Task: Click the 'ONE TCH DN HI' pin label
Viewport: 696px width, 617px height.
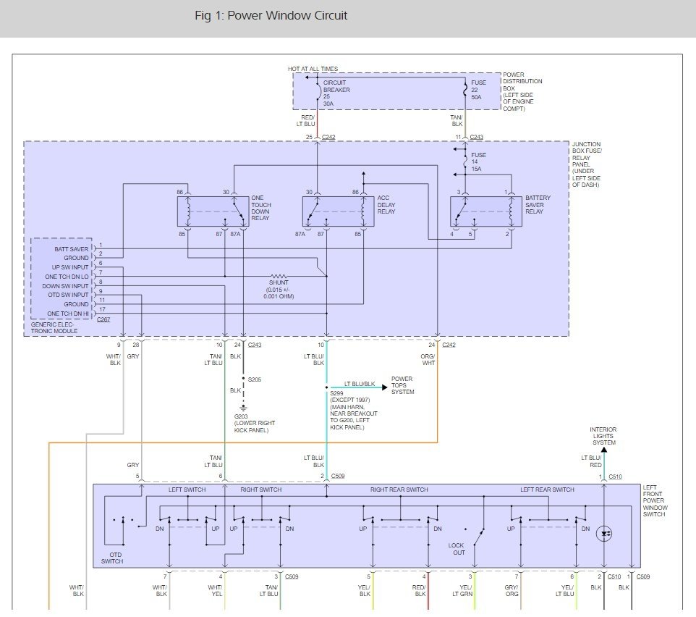Action: (68, 314)
